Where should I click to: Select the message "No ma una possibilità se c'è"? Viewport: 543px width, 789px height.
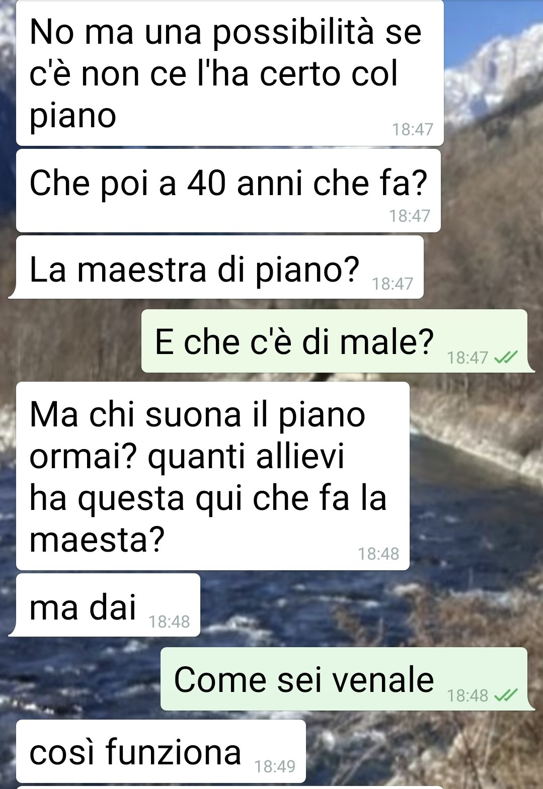[230, 73]
